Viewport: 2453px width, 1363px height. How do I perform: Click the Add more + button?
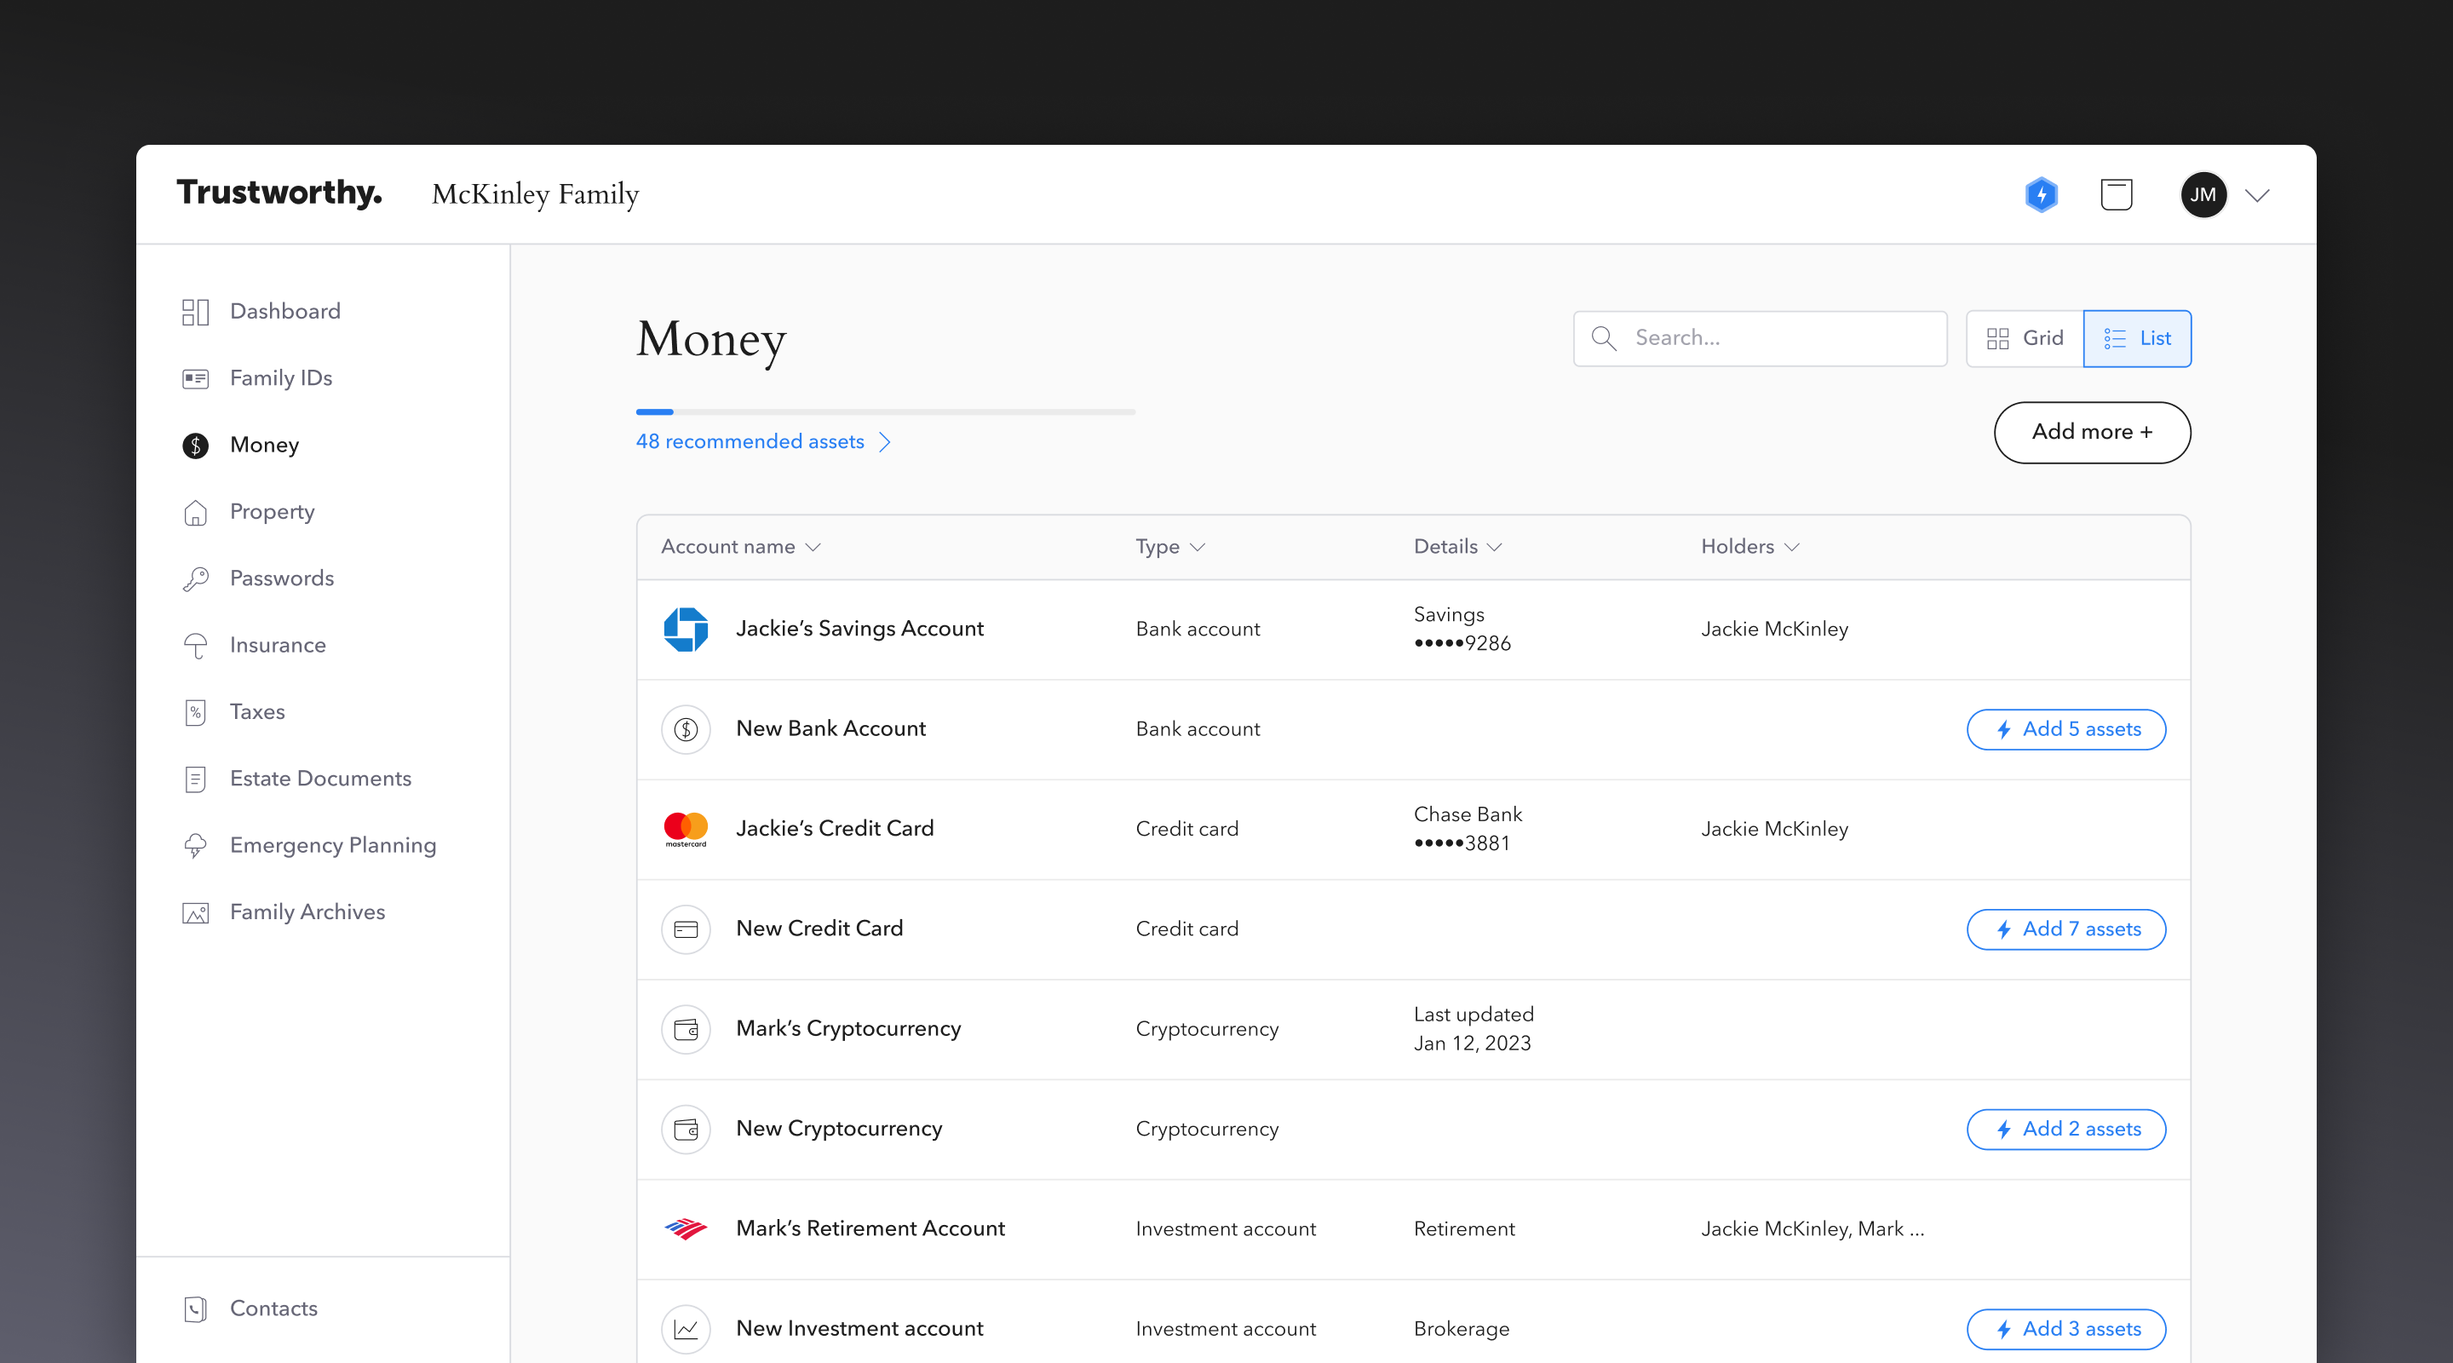coord(2092,433)
